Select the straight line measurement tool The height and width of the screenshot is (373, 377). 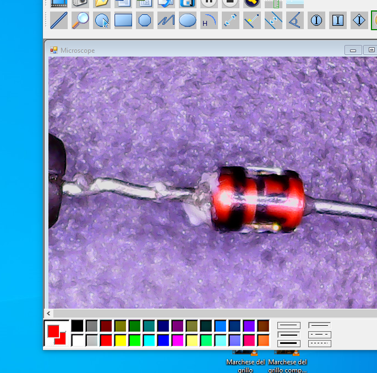point(59,20)
